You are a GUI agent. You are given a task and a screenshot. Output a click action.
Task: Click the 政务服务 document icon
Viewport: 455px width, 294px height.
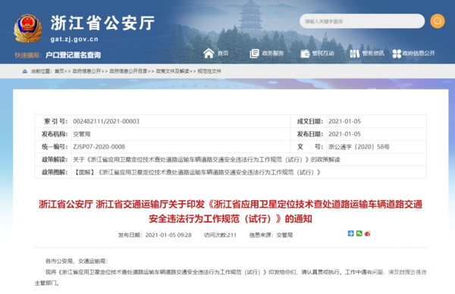(254, 53)
